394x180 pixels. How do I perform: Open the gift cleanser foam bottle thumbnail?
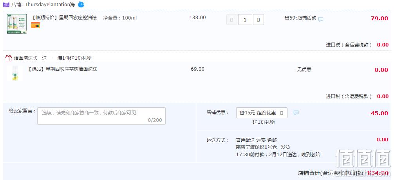coord(15,73)
